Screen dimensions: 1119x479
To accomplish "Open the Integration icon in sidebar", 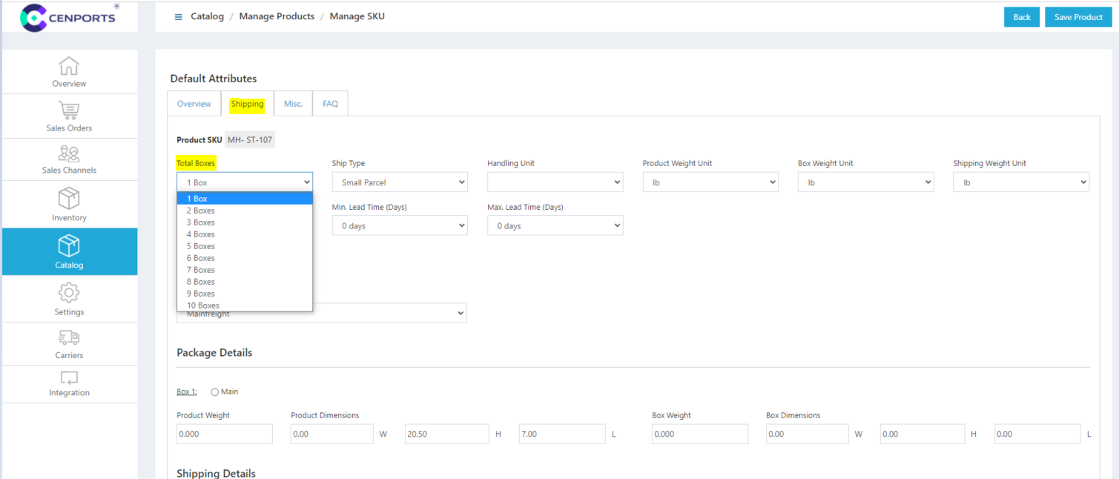I will (69, 378).
